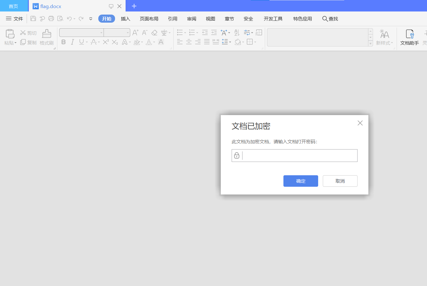Expand the font name dropdown
427x286 pixels.
point(101,33)
